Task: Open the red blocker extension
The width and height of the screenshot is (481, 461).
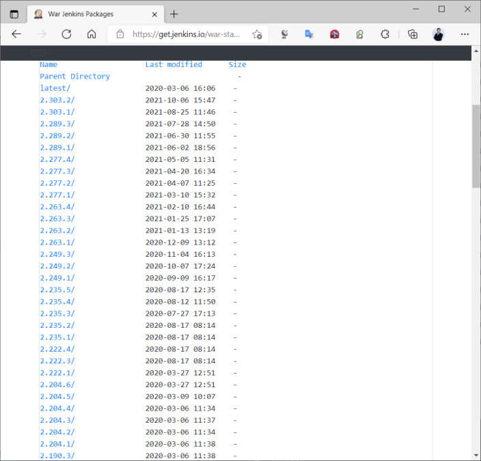Action: pos(334,34)
